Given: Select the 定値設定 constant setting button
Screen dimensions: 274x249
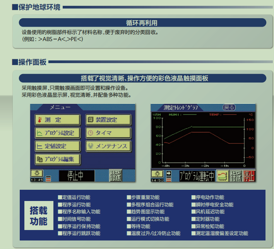Looking at the screenshot, I should click(58, 146).
